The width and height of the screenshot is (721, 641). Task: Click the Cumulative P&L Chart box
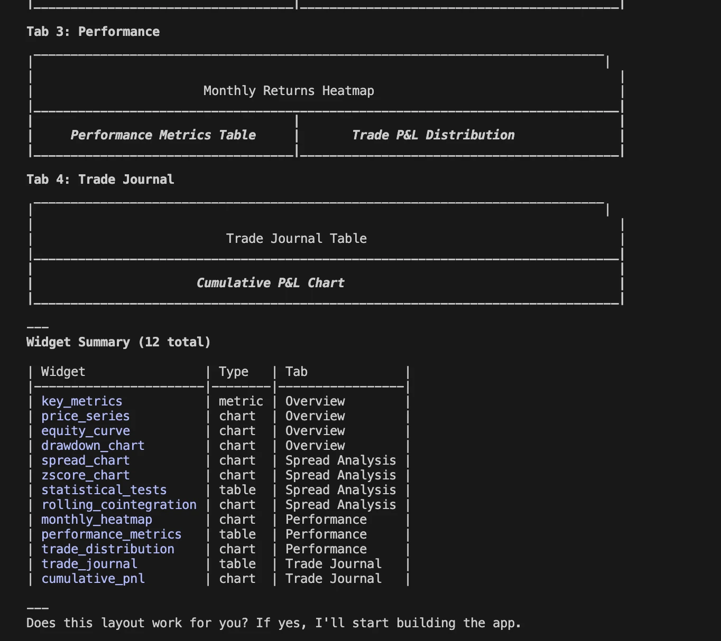pos(270,283)
